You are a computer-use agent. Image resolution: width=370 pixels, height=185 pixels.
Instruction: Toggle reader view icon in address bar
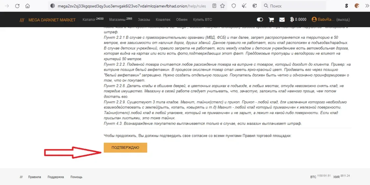coord(214,6)
